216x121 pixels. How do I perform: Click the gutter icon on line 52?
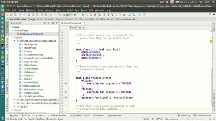65,97
